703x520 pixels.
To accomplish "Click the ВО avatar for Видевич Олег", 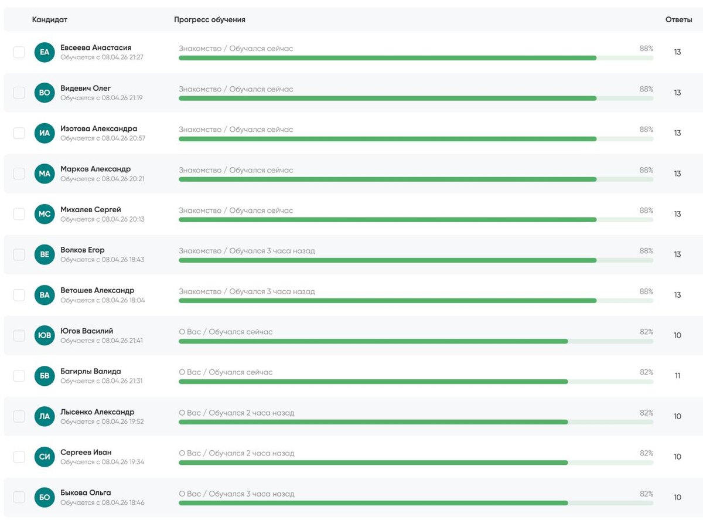I will coord(45,93).
